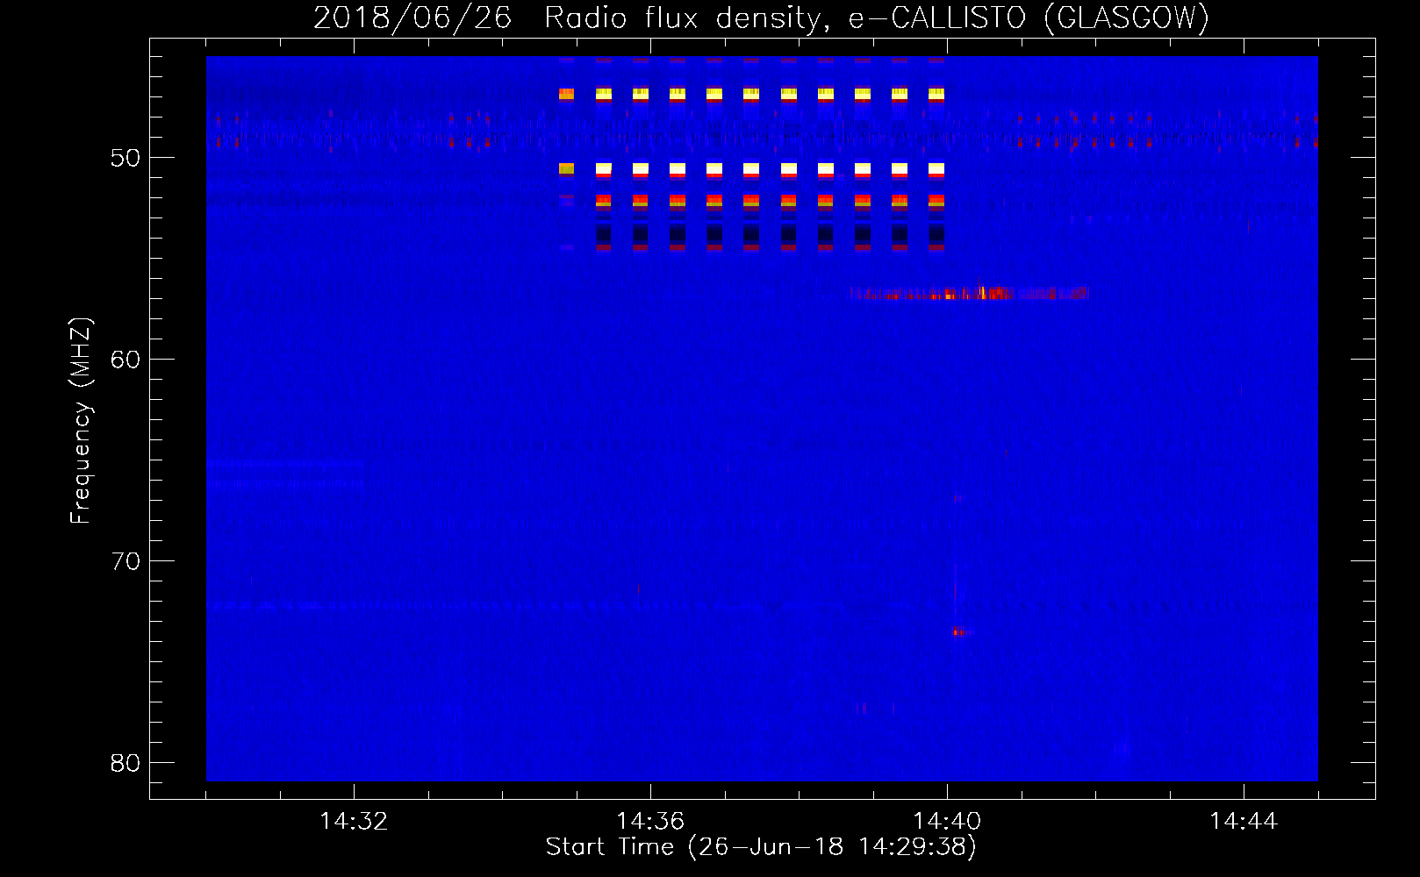The image size is (1420, 877).
Task: Click the 14:32 time tick label
Action: [354, 822]
